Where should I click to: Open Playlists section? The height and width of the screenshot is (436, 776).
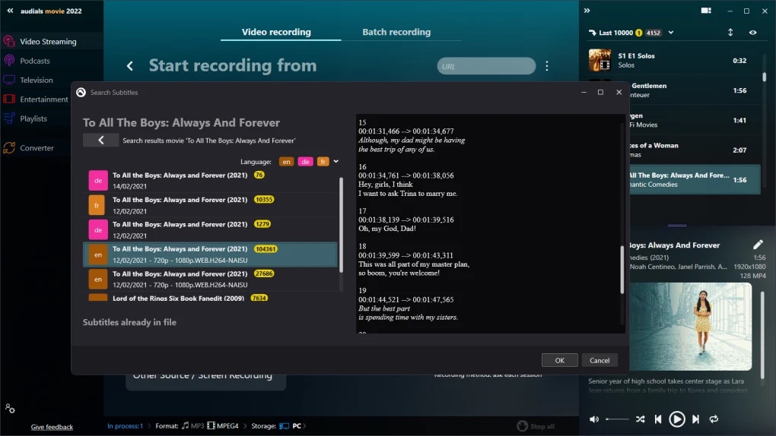(x=33, y=118)
